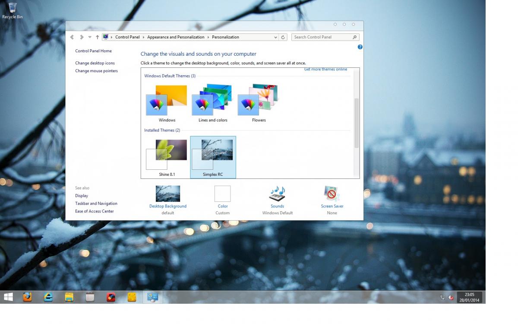The image size is (518, 324).
Task: Open the Screen Saver settings
Action: click(332, 200)
